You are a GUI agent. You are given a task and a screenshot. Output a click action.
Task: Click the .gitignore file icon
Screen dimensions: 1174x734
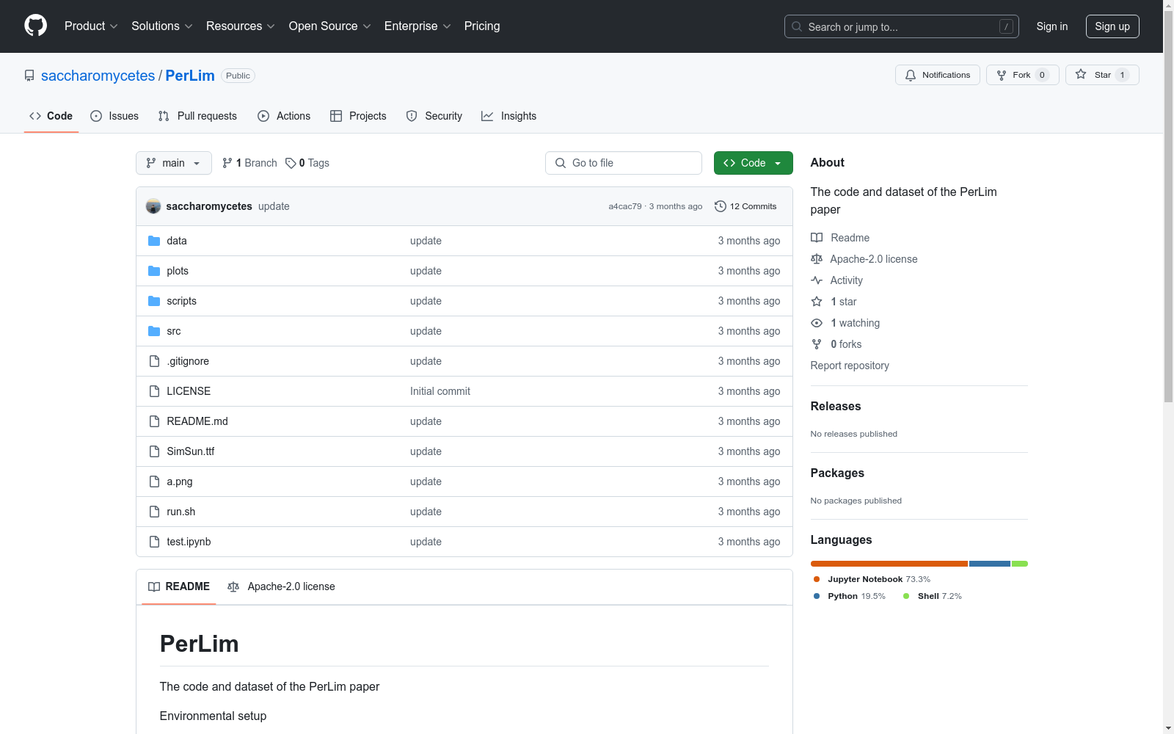(x=154, y=361)
